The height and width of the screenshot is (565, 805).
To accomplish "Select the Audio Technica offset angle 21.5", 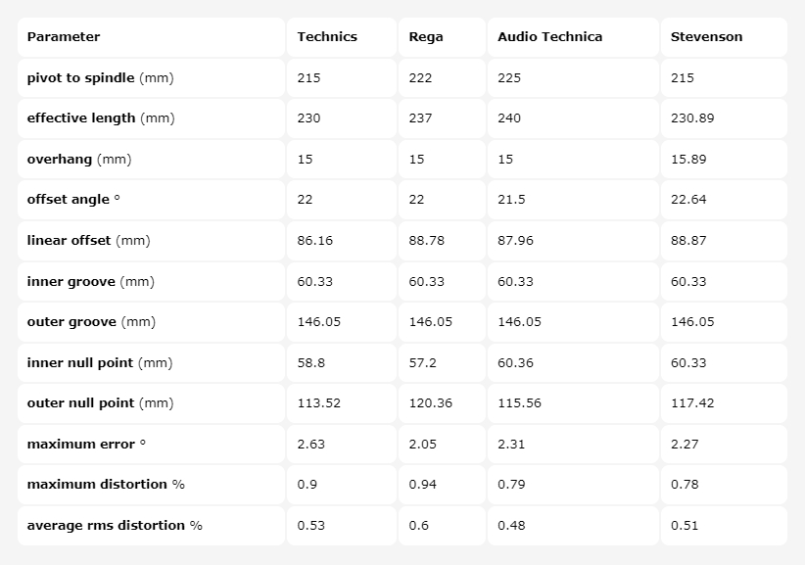I will pyautogui.click(x=511, y=200).
